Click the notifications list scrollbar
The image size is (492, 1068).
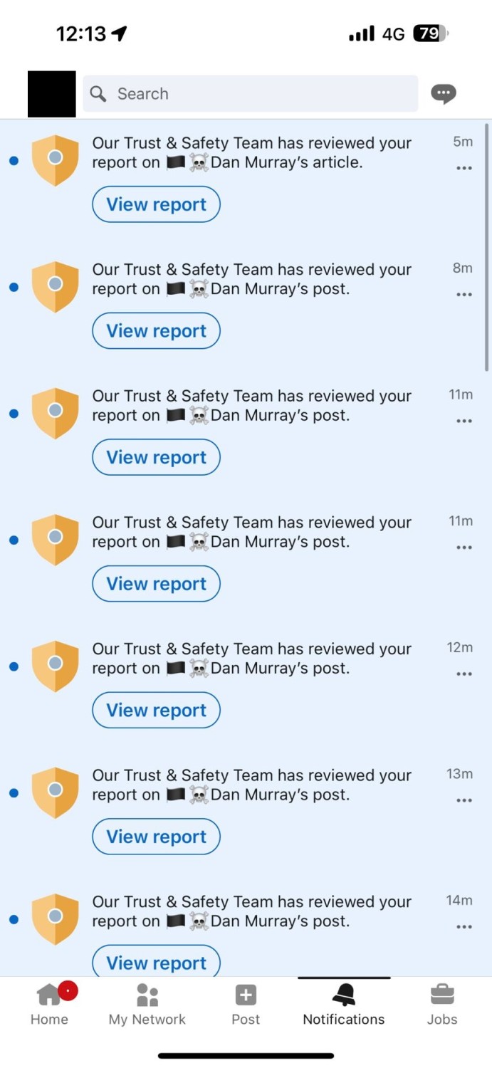487,246
